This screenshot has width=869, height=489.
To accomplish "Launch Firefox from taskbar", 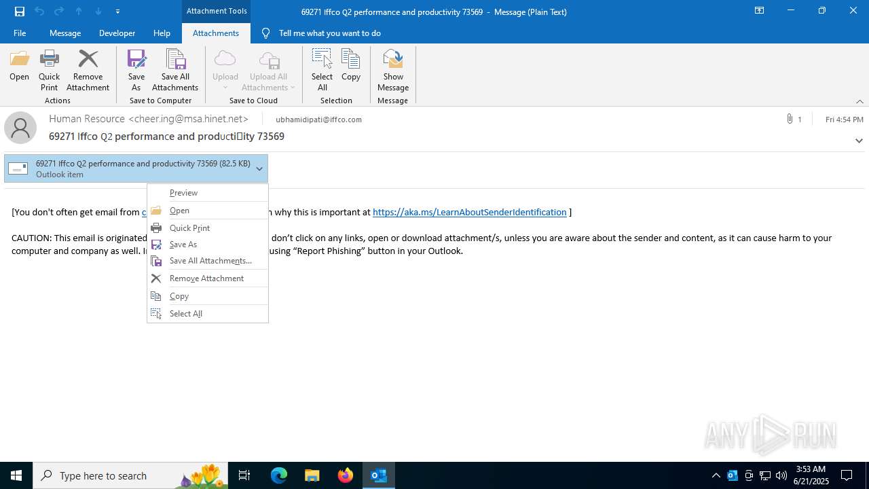I will click(x=346, y=475).
